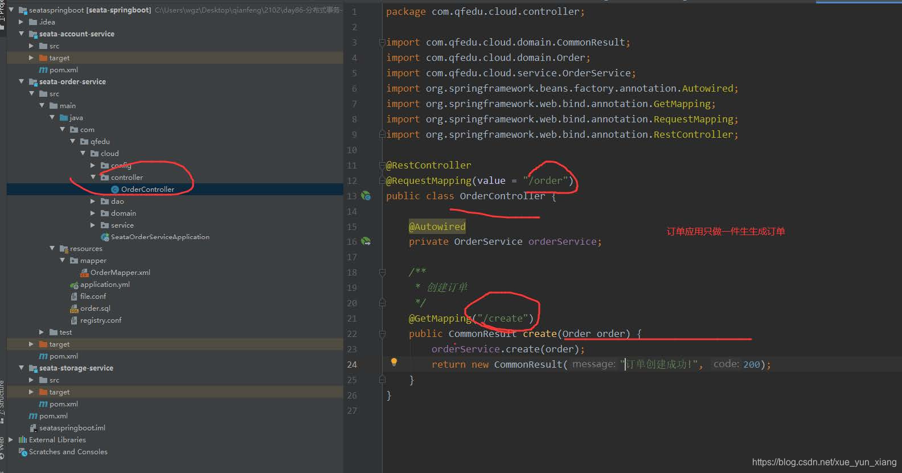Click the @Autowired annotation on line 15
902x473 pixels.
pos(437,227)
